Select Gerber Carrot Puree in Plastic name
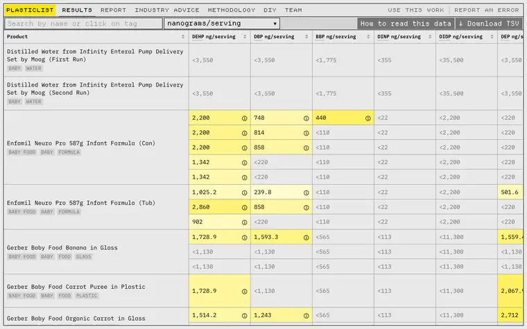This screenshot has width=527, height=329. (x=76, y=287)
